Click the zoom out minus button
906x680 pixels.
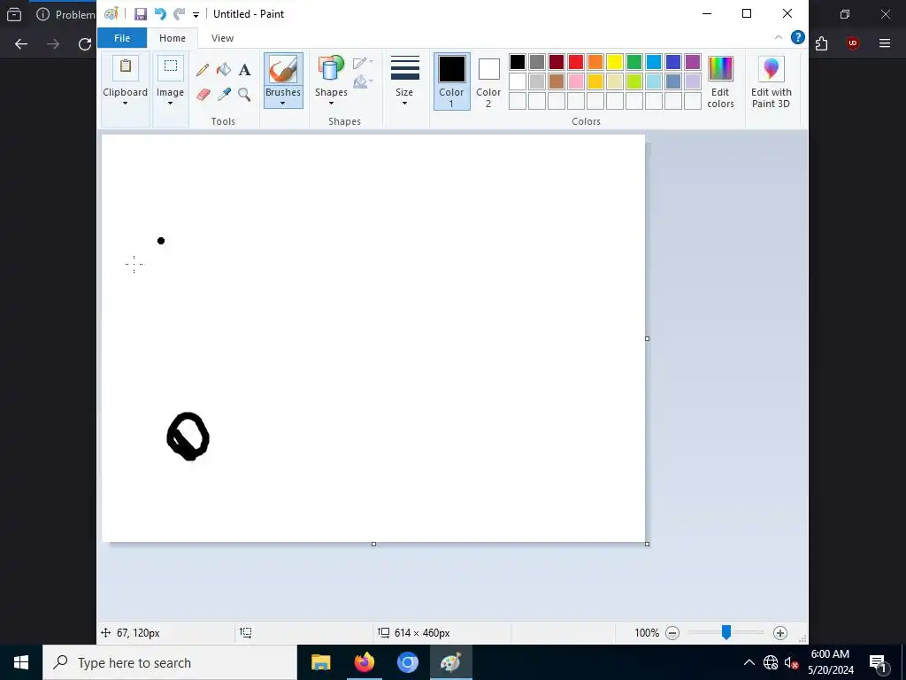click(672, 632)
